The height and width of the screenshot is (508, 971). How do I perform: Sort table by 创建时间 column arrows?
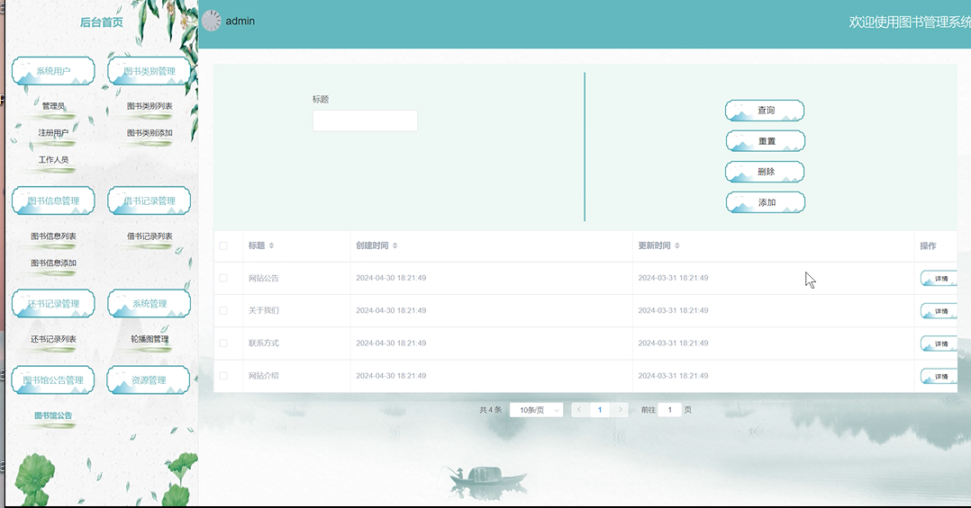coord(395,246)
